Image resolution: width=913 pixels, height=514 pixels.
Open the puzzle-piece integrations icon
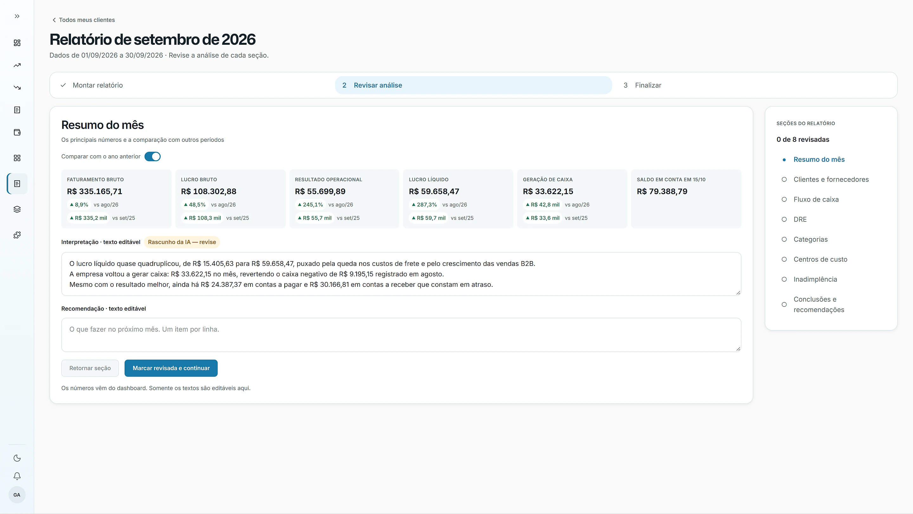tap(17, 235)
